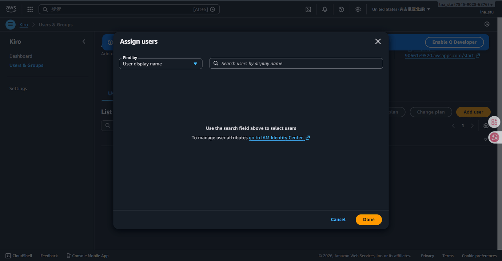The height and width of the screenshot is (261, 502).
Task: Open the United States region selector
Action: click(x=401, y=9)
